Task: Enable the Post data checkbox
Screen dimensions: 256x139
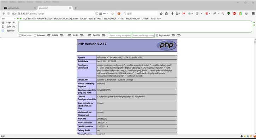Action: pos(20,35)
